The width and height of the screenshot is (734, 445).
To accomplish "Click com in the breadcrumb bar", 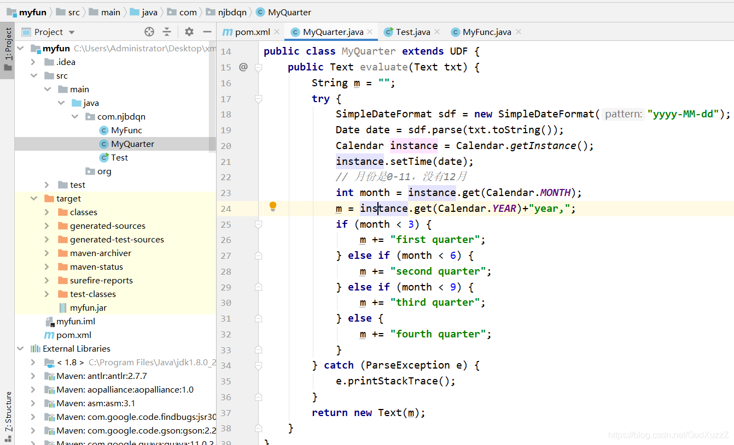I will point(182,12).
